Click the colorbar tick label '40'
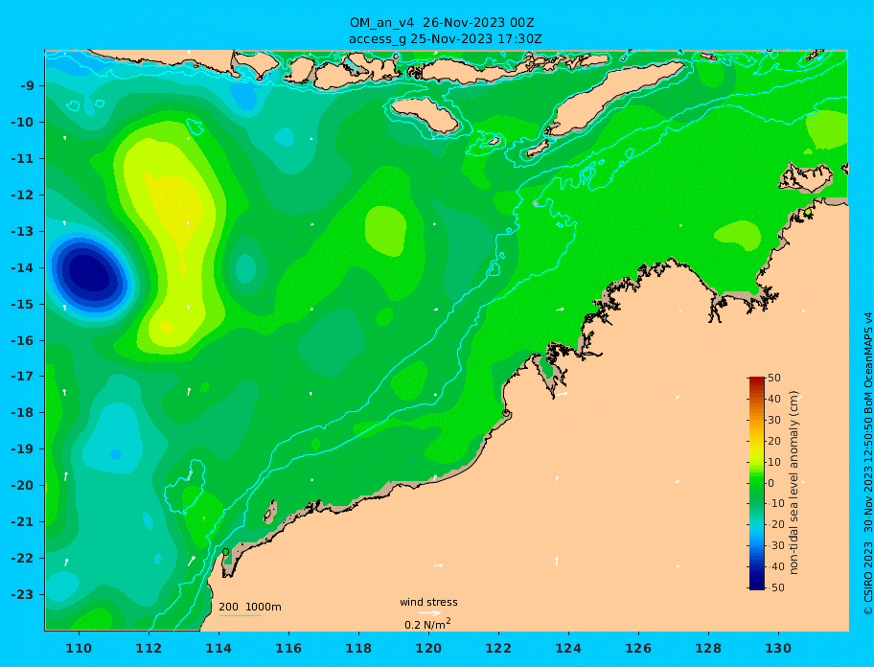The height and width of the screenshot is (667, 874). pos(774,399)
